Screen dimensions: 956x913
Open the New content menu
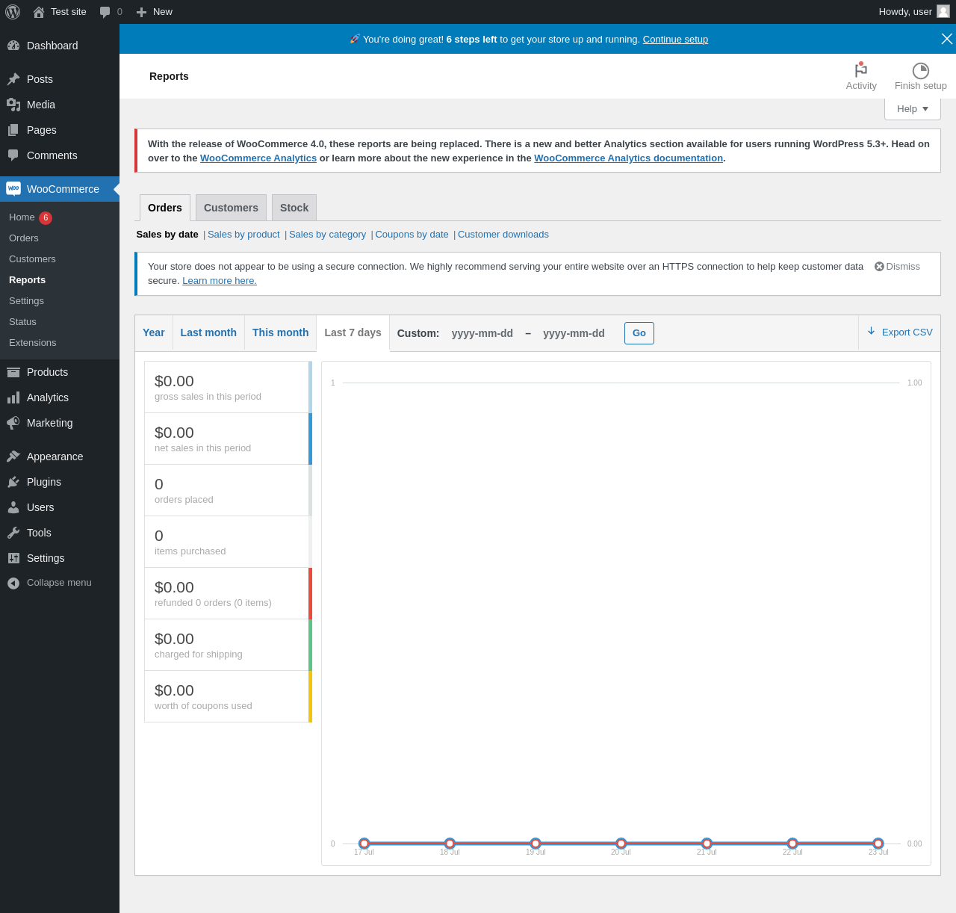pos(155,12)
